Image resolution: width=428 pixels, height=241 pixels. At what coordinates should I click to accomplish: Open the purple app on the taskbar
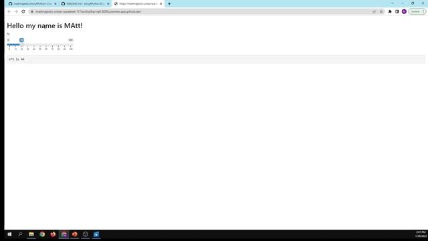click(x=64, y=234)
